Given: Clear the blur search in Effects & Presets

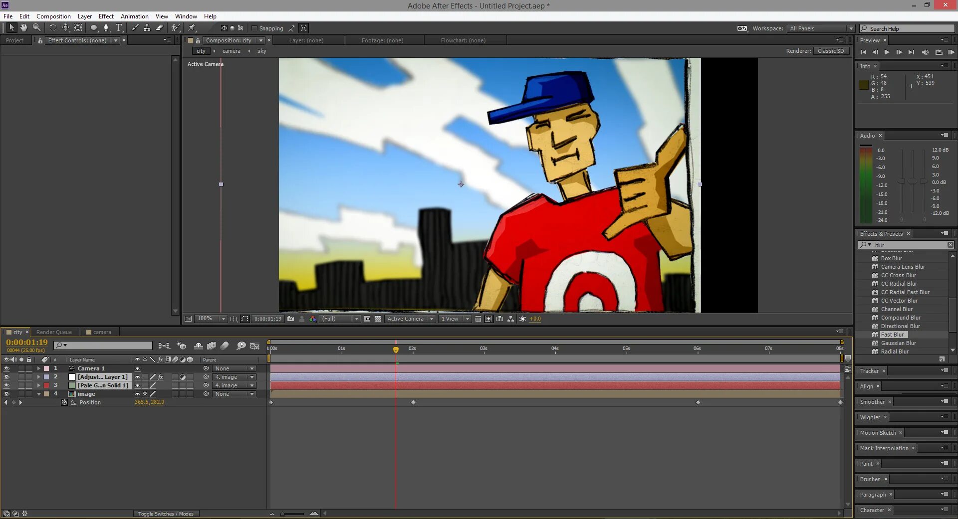Looking at the screenshot, I should coord(951,245).
